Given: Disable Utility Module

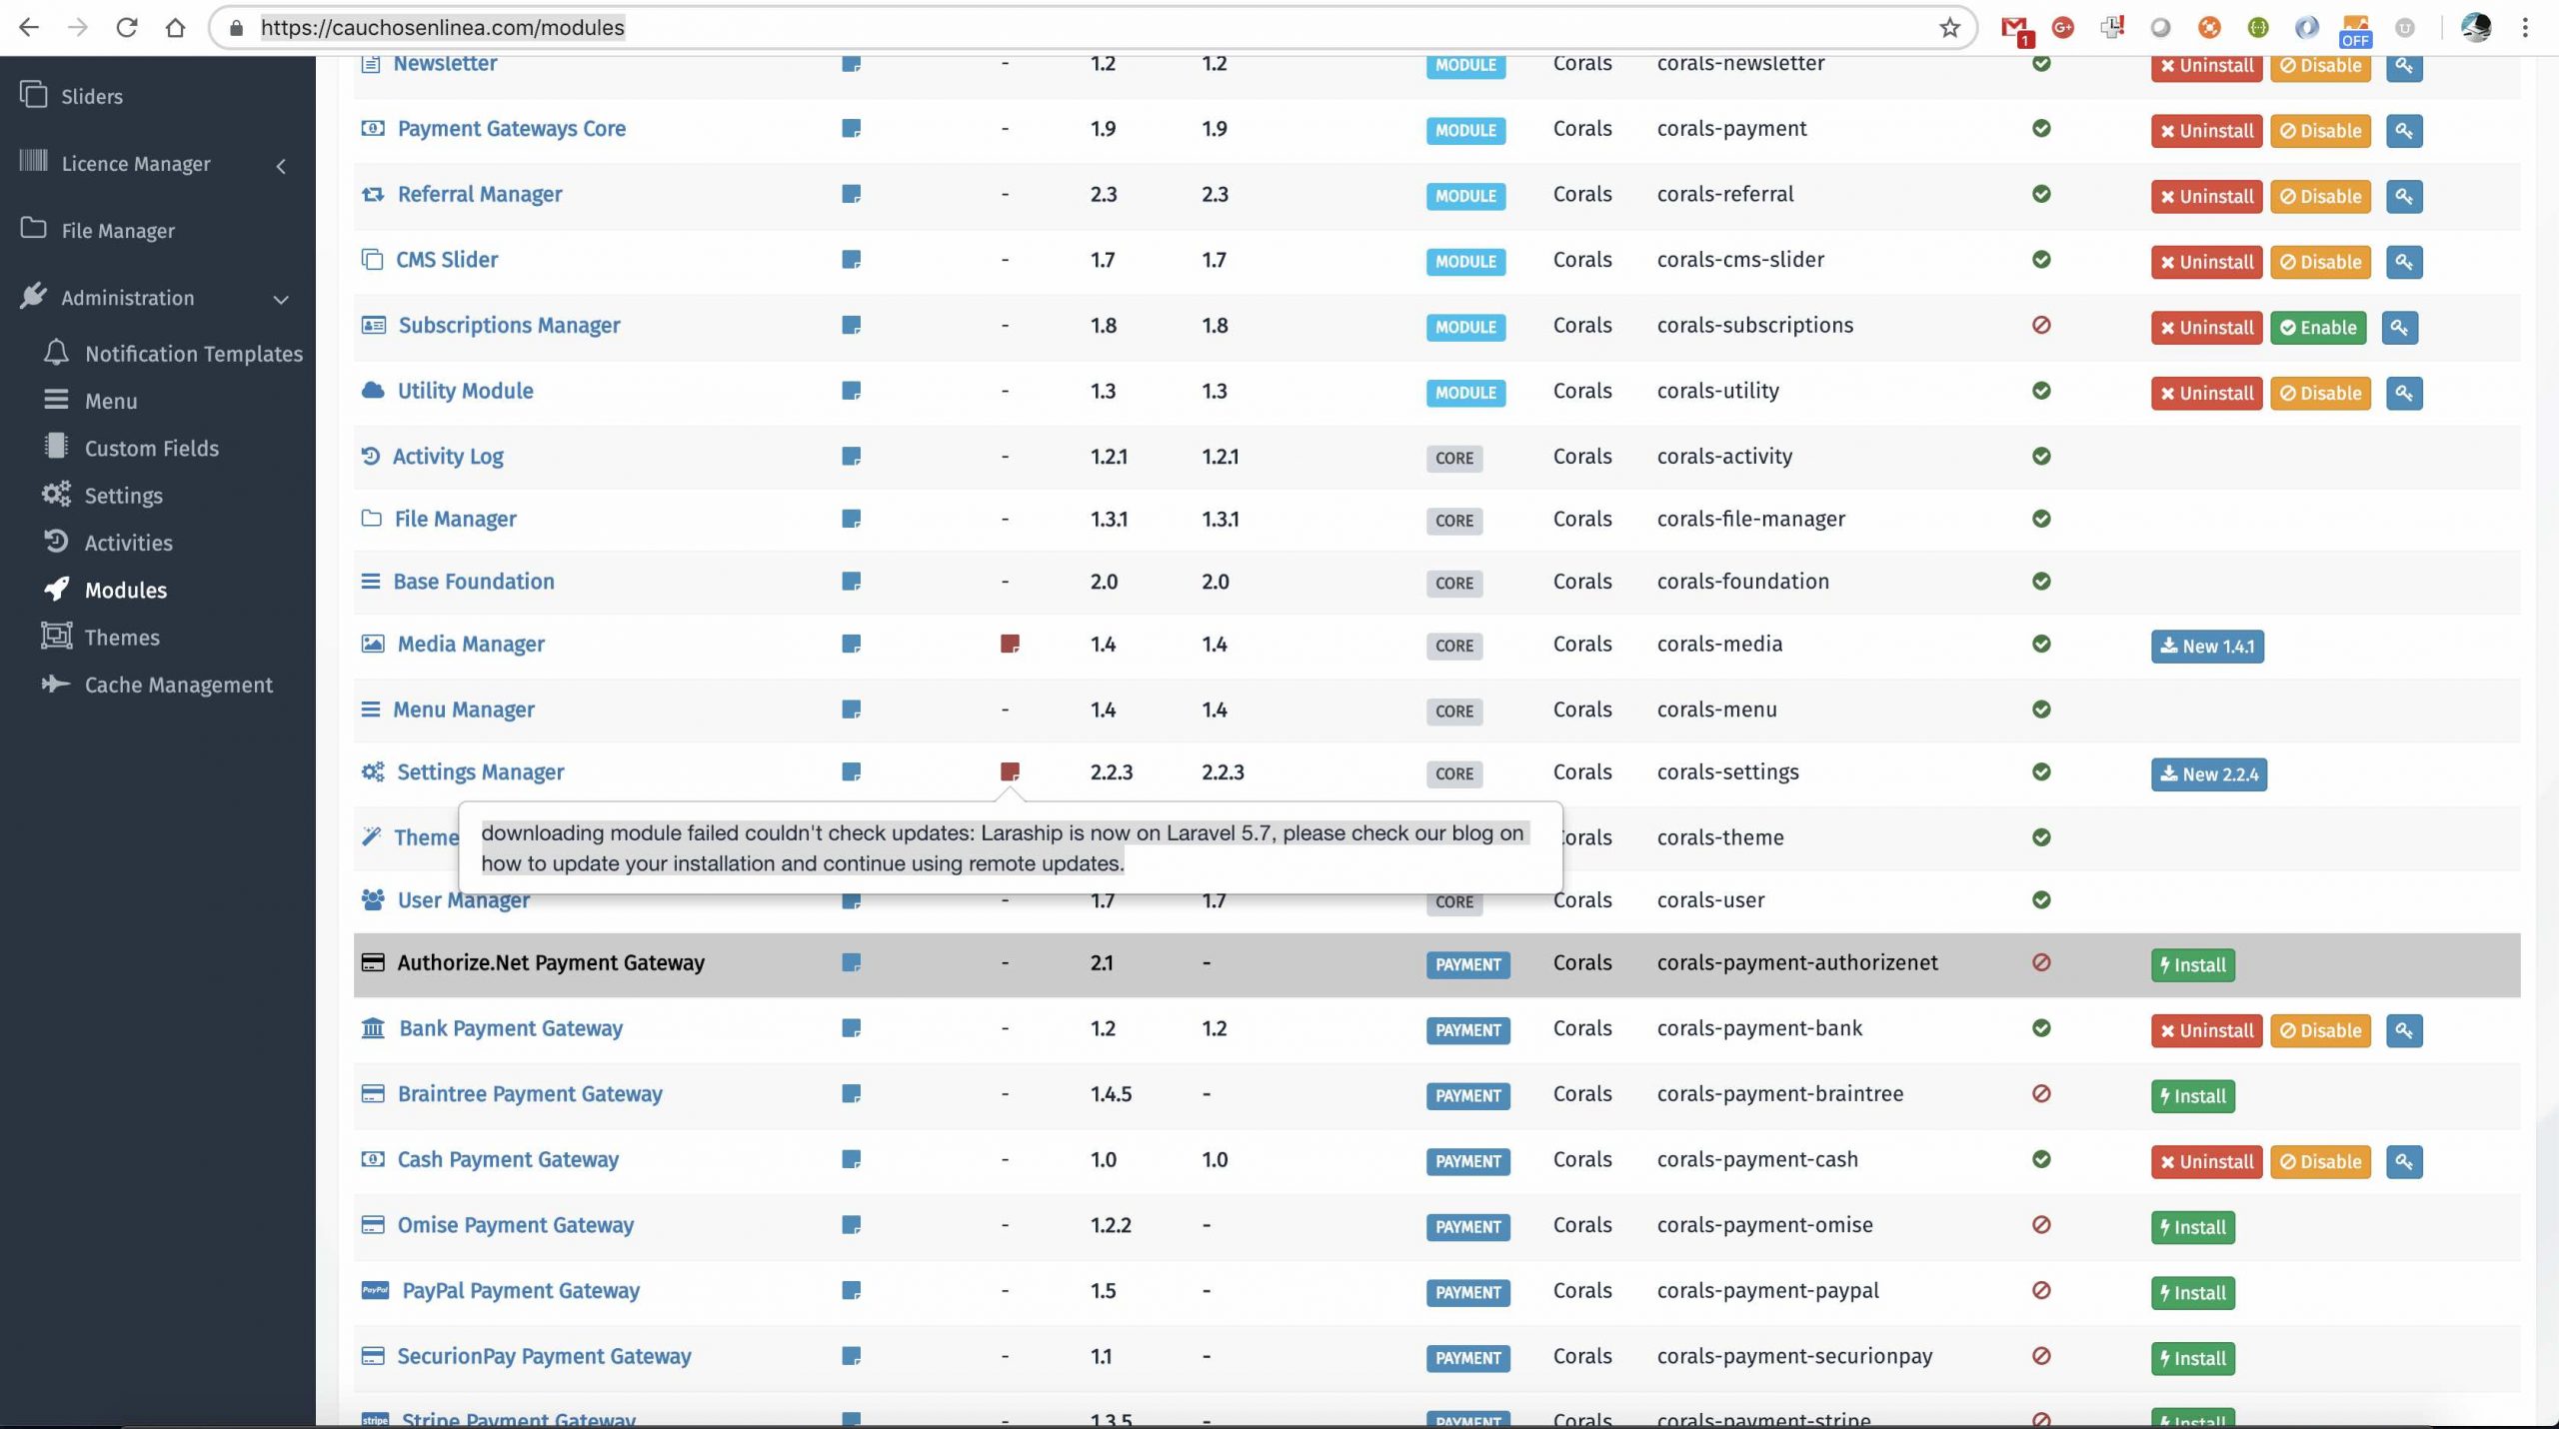Looking at the screenshot, I should pyautogui.click(x=2320, y=393).
